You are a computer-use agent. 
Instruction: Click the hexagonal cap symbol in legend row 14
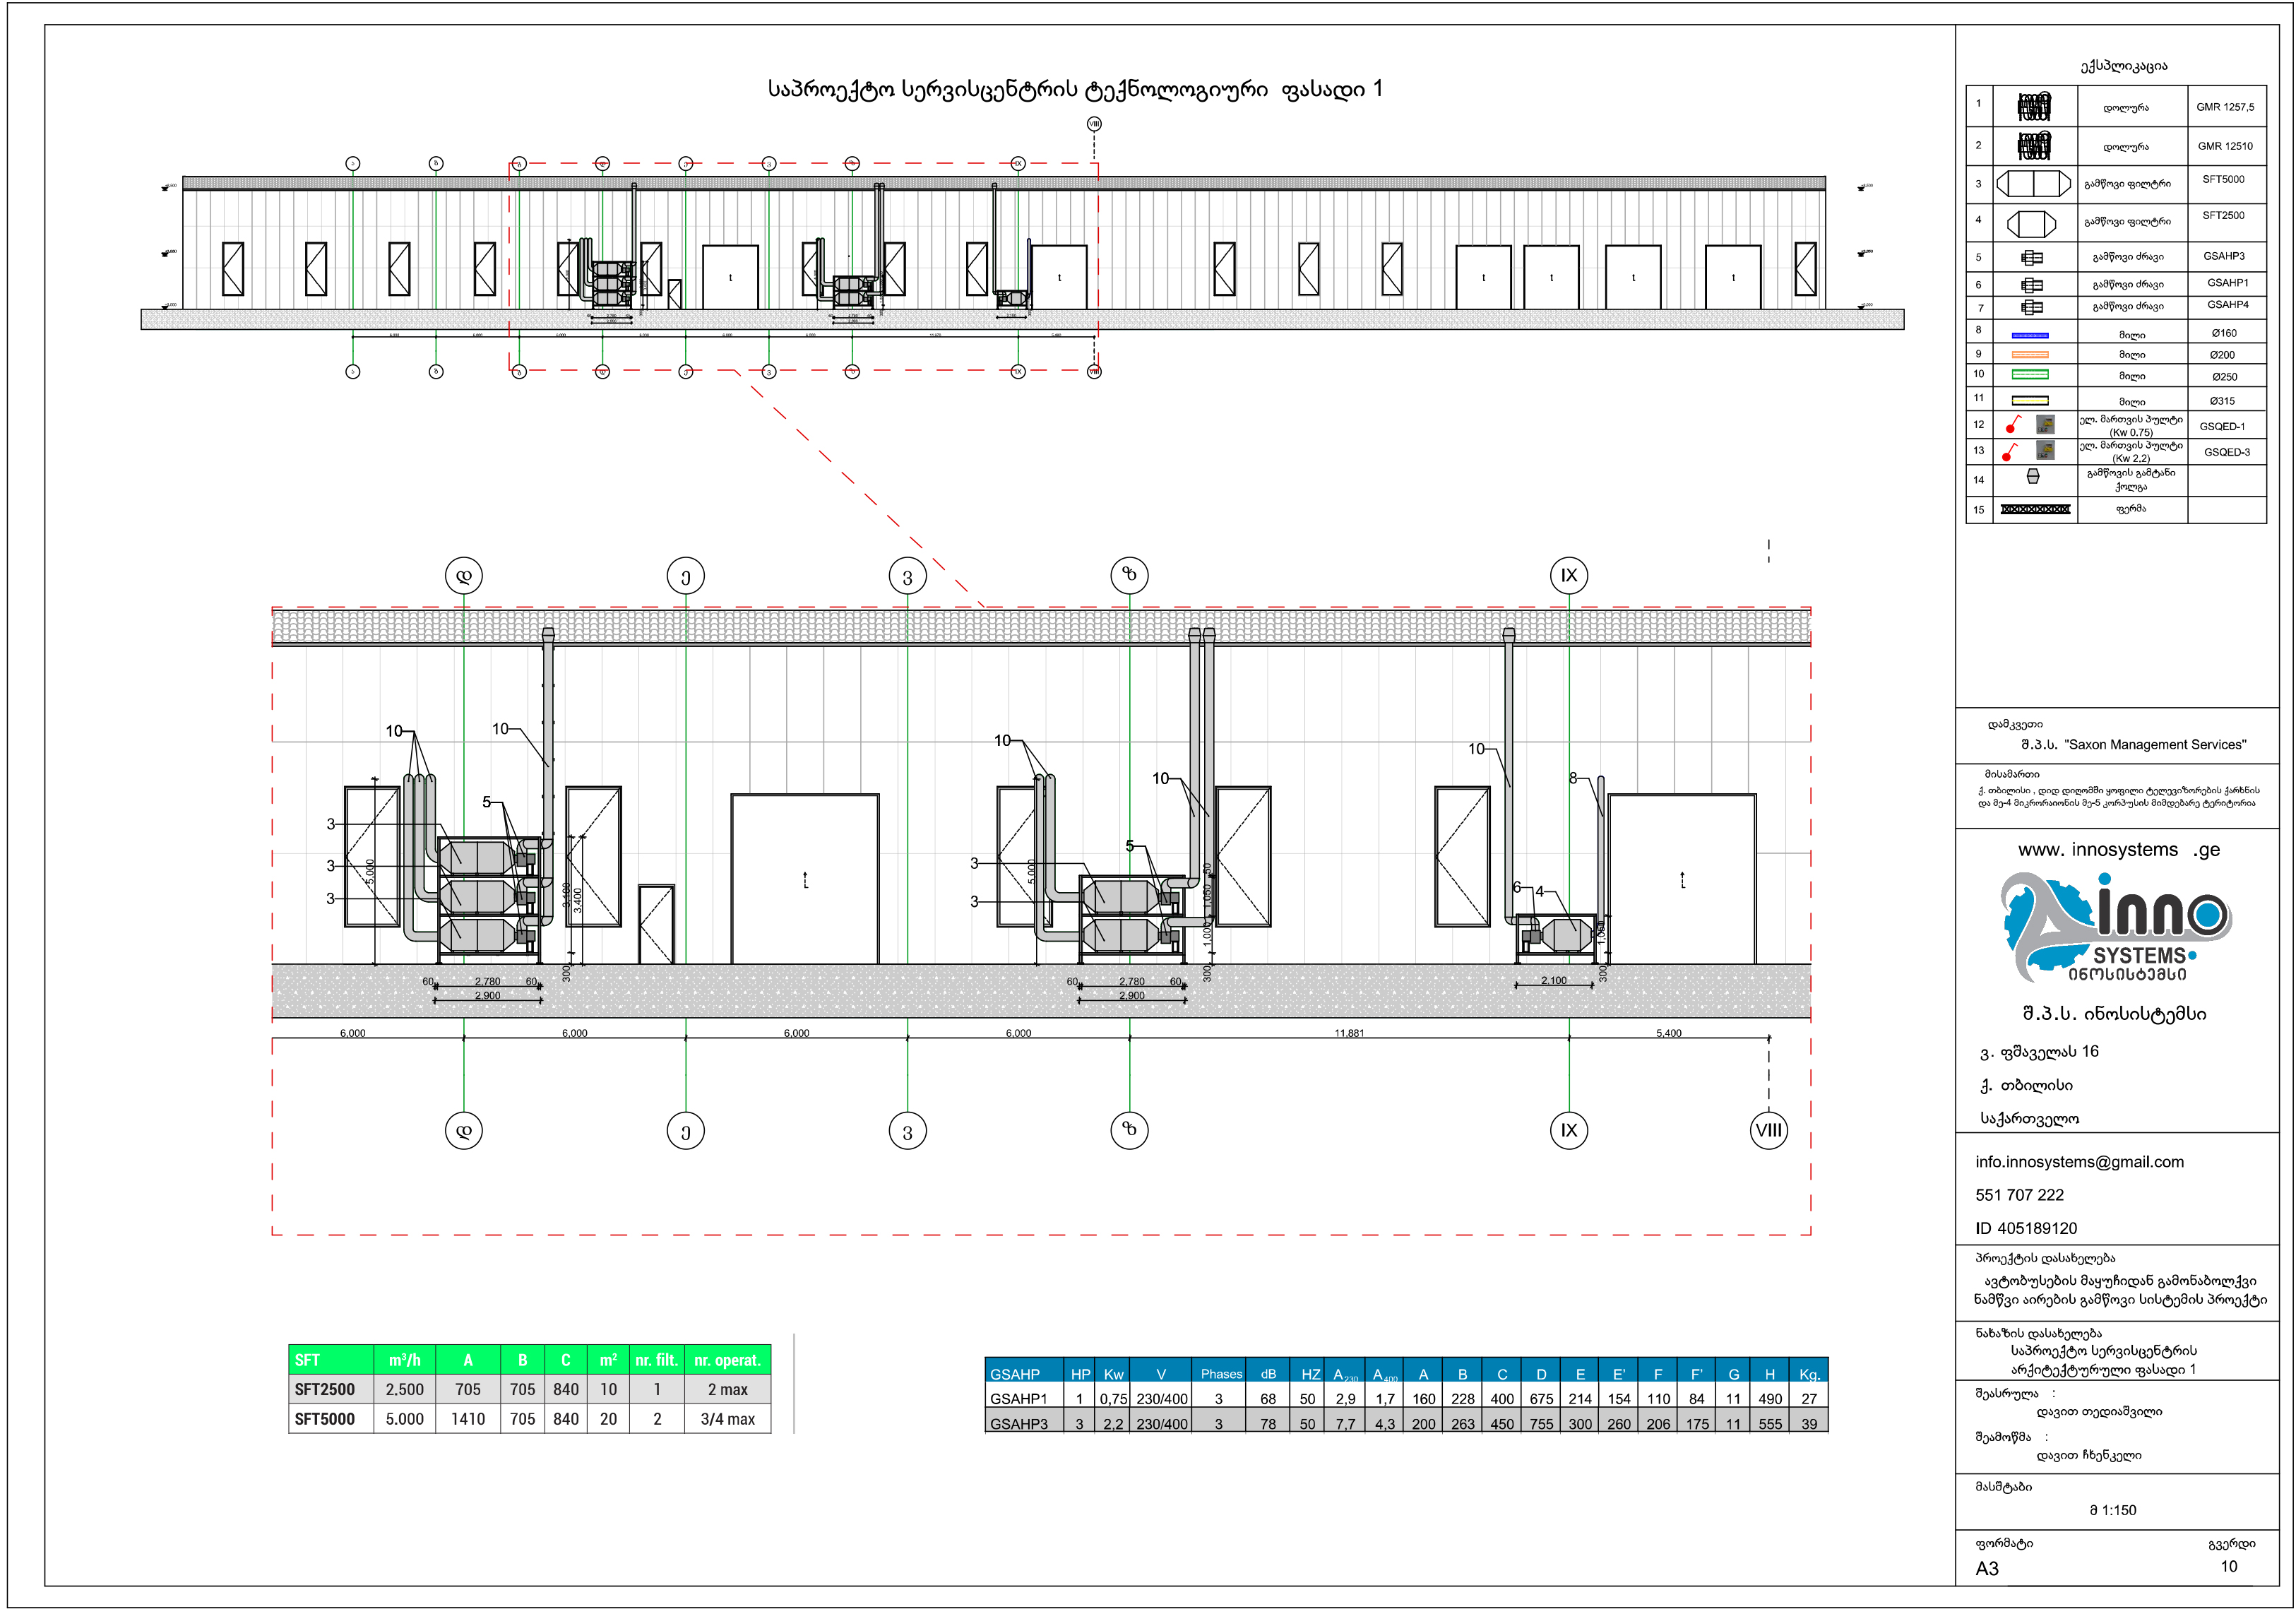tap(2033, 477)
